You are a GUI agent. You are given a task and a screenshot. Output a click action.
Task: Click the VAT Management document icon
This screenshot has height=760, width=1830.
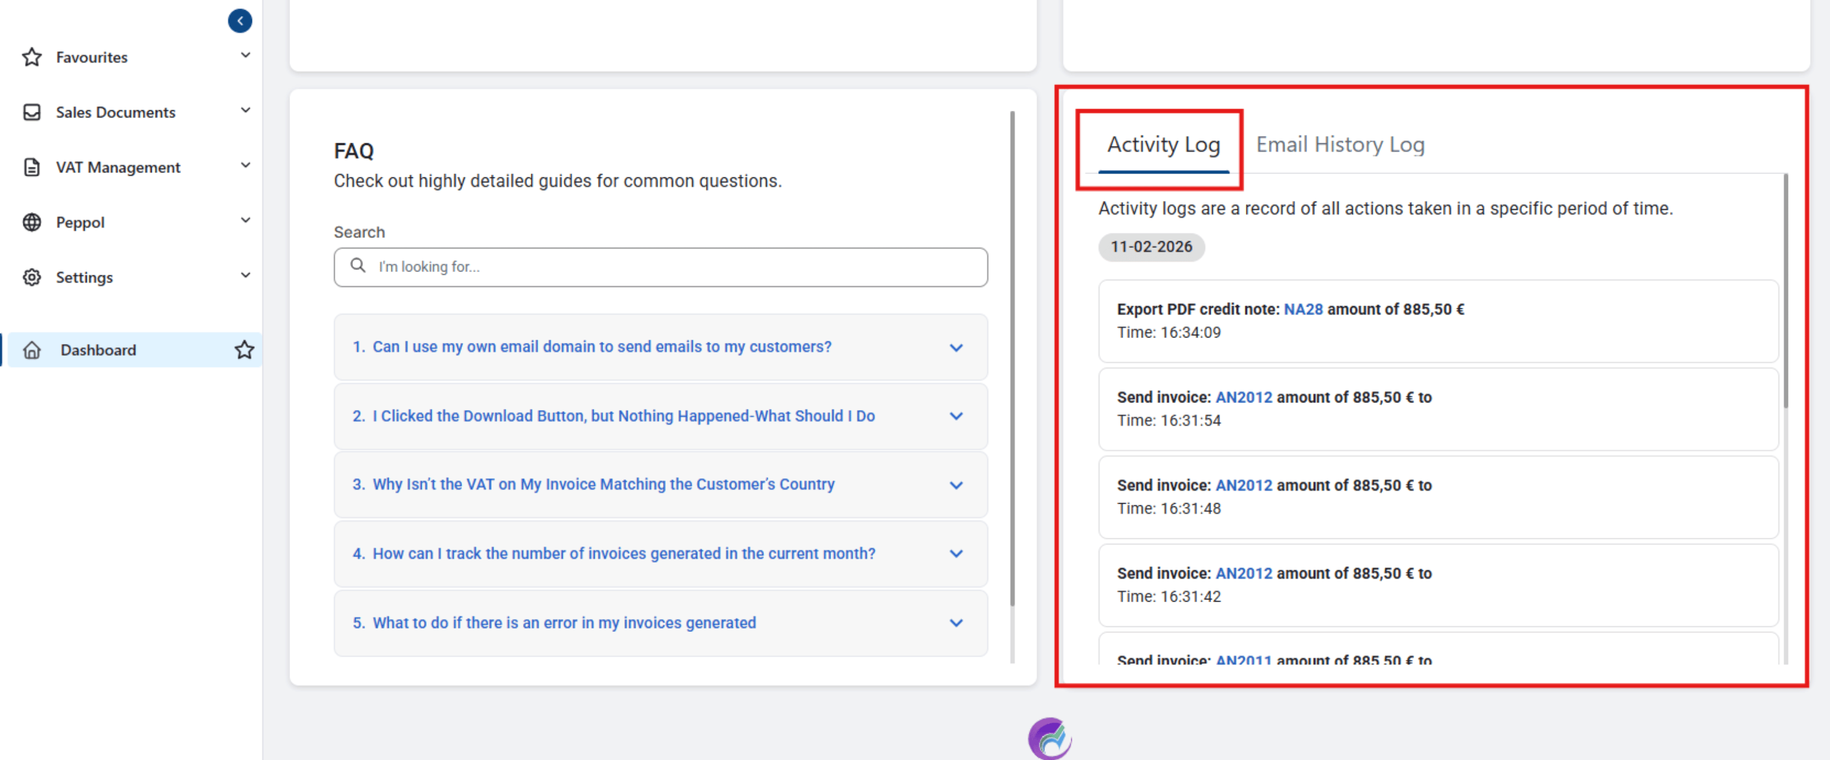click(x=31, y=167)
